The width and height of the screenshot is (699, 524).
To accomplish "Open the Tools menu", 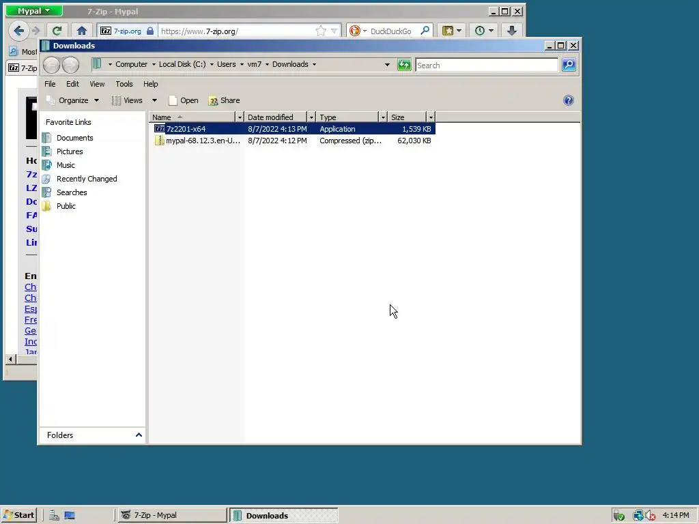I will [x=124, y=84].
